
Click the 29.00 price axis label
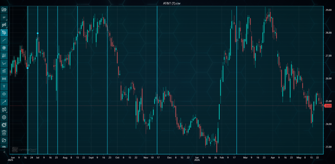[x=329, y=10]
